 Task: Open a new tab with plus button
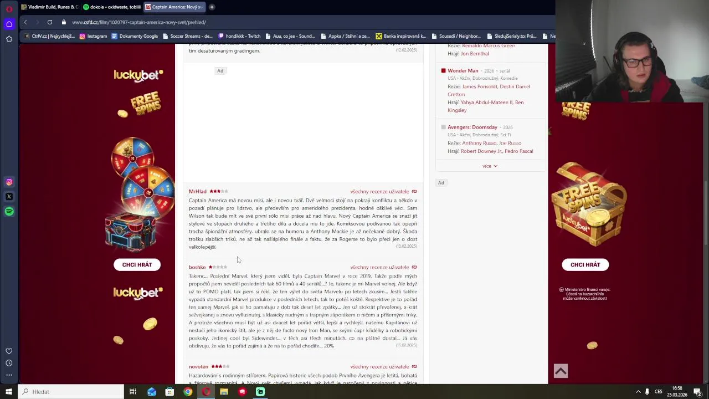[212, 7]
